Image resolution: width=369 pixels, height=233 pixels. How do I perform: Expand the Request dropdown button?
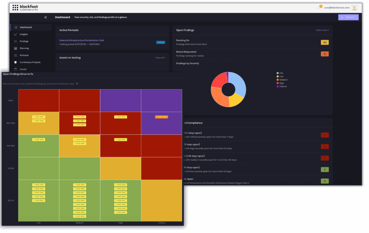348,17
